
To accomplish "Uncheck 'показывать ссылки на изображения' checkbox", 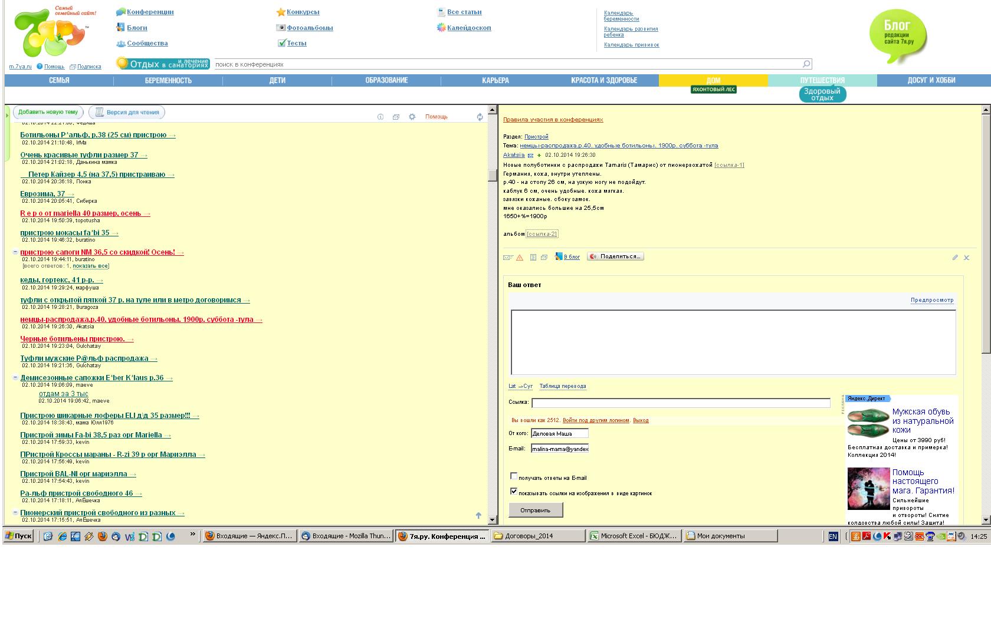I will click(514, 491).
